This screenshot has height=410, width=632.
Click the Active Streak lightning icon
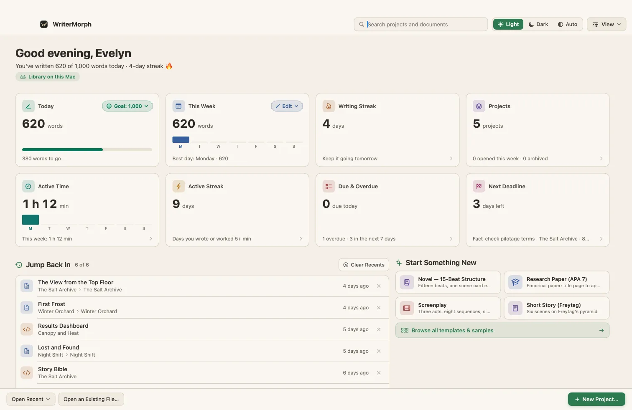[178, 186]
